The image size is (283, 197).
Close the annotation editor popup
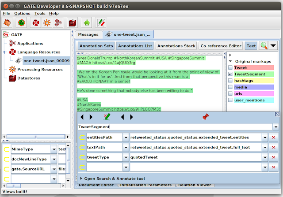(277, 114)
